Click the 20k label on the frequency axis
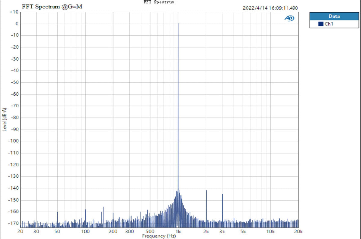 pos(298,232)
